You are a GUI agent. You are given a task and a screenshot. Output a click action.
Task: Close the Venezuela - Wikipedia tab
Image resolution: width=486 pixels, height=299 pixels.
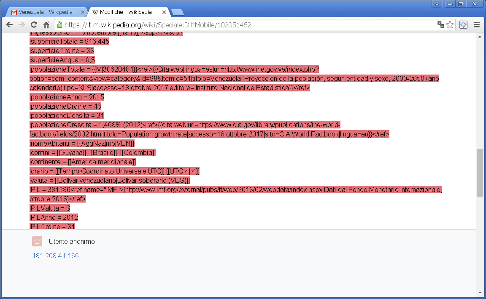tap(82, 12)
